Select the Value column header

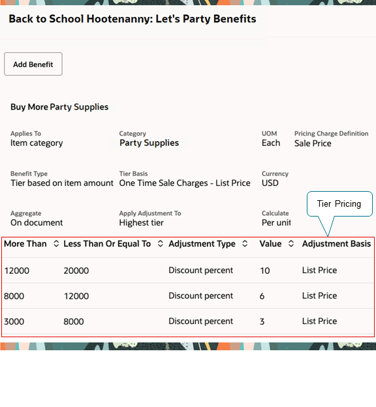pyautogui.click(x=270, y=244)
